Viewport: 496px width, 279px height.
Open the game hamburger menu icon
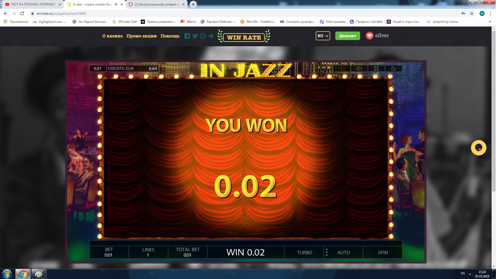[x=342, y=68]
